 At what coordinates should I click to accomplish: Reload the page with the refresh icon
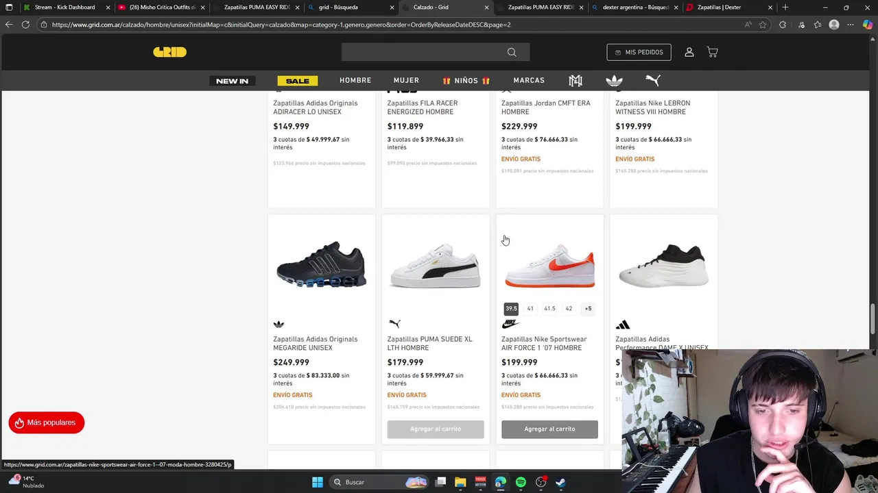pyautogui.click(x=25, y=25)
